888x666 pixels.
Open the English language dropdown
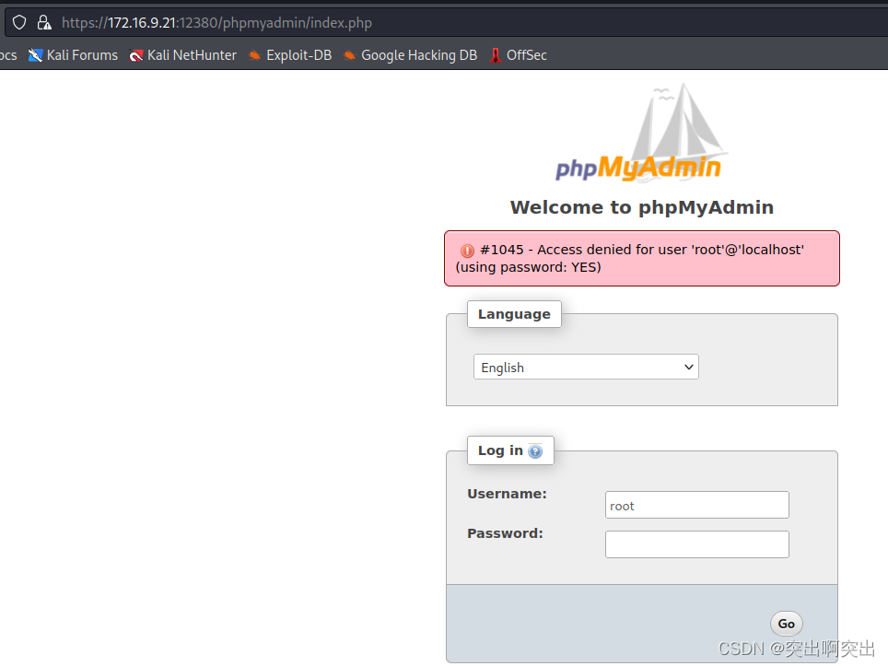coord(586,367)
